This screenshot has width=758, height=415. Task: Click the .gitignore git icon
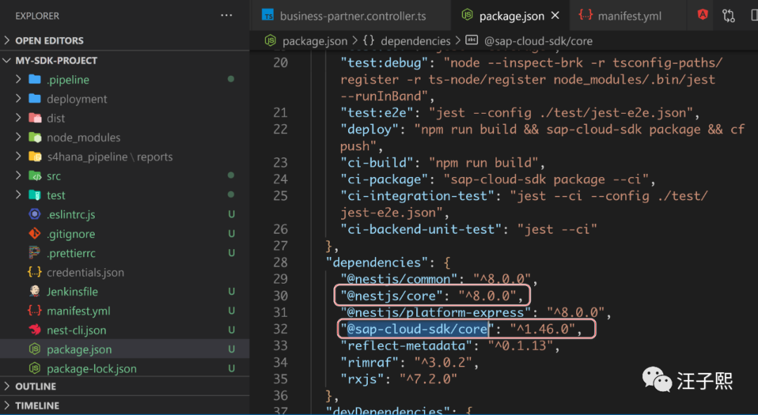point(34,234)
